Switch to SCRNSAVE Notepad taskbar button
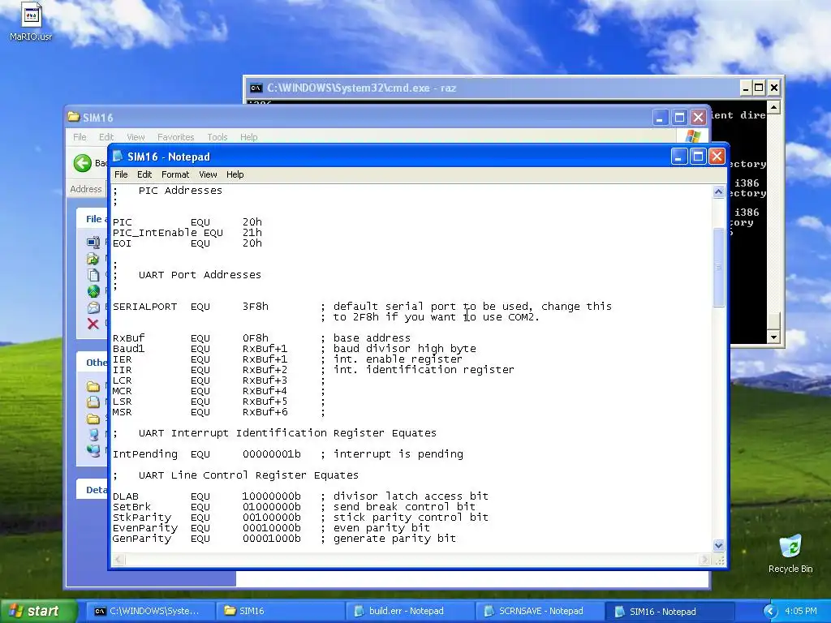Image resolution: width=831 pixels, height=623 pixels. tap(540, 612)
